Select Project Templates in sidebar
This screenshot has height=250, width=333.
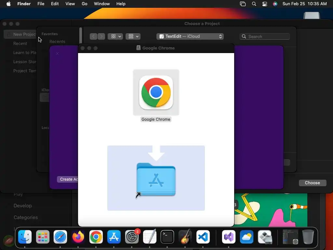tap(25, 71)
